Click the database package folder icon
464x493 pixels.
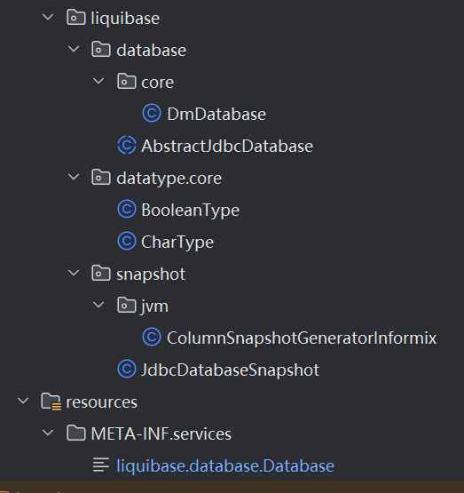(101, 50)
